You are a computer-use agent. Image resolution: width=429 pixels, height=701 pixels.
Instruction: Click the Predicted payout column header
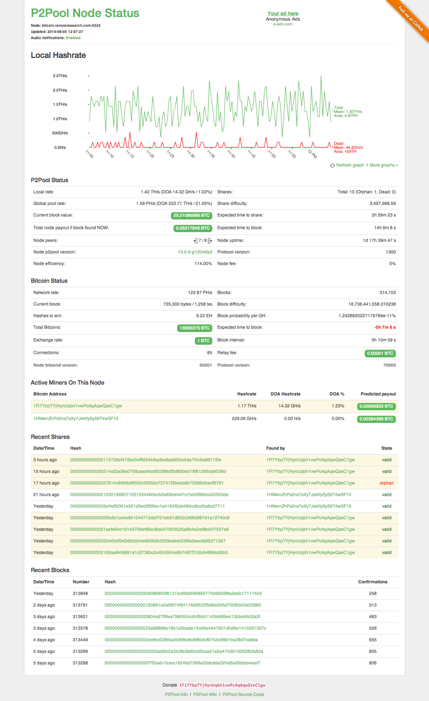click(x=378, y=394)
